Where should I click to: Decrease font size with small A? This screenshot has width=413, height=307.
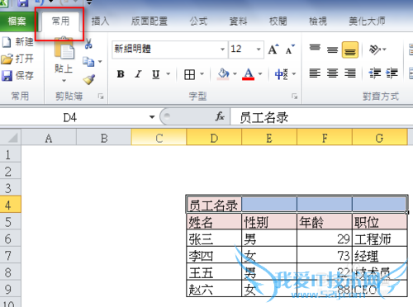pos(290,50)
